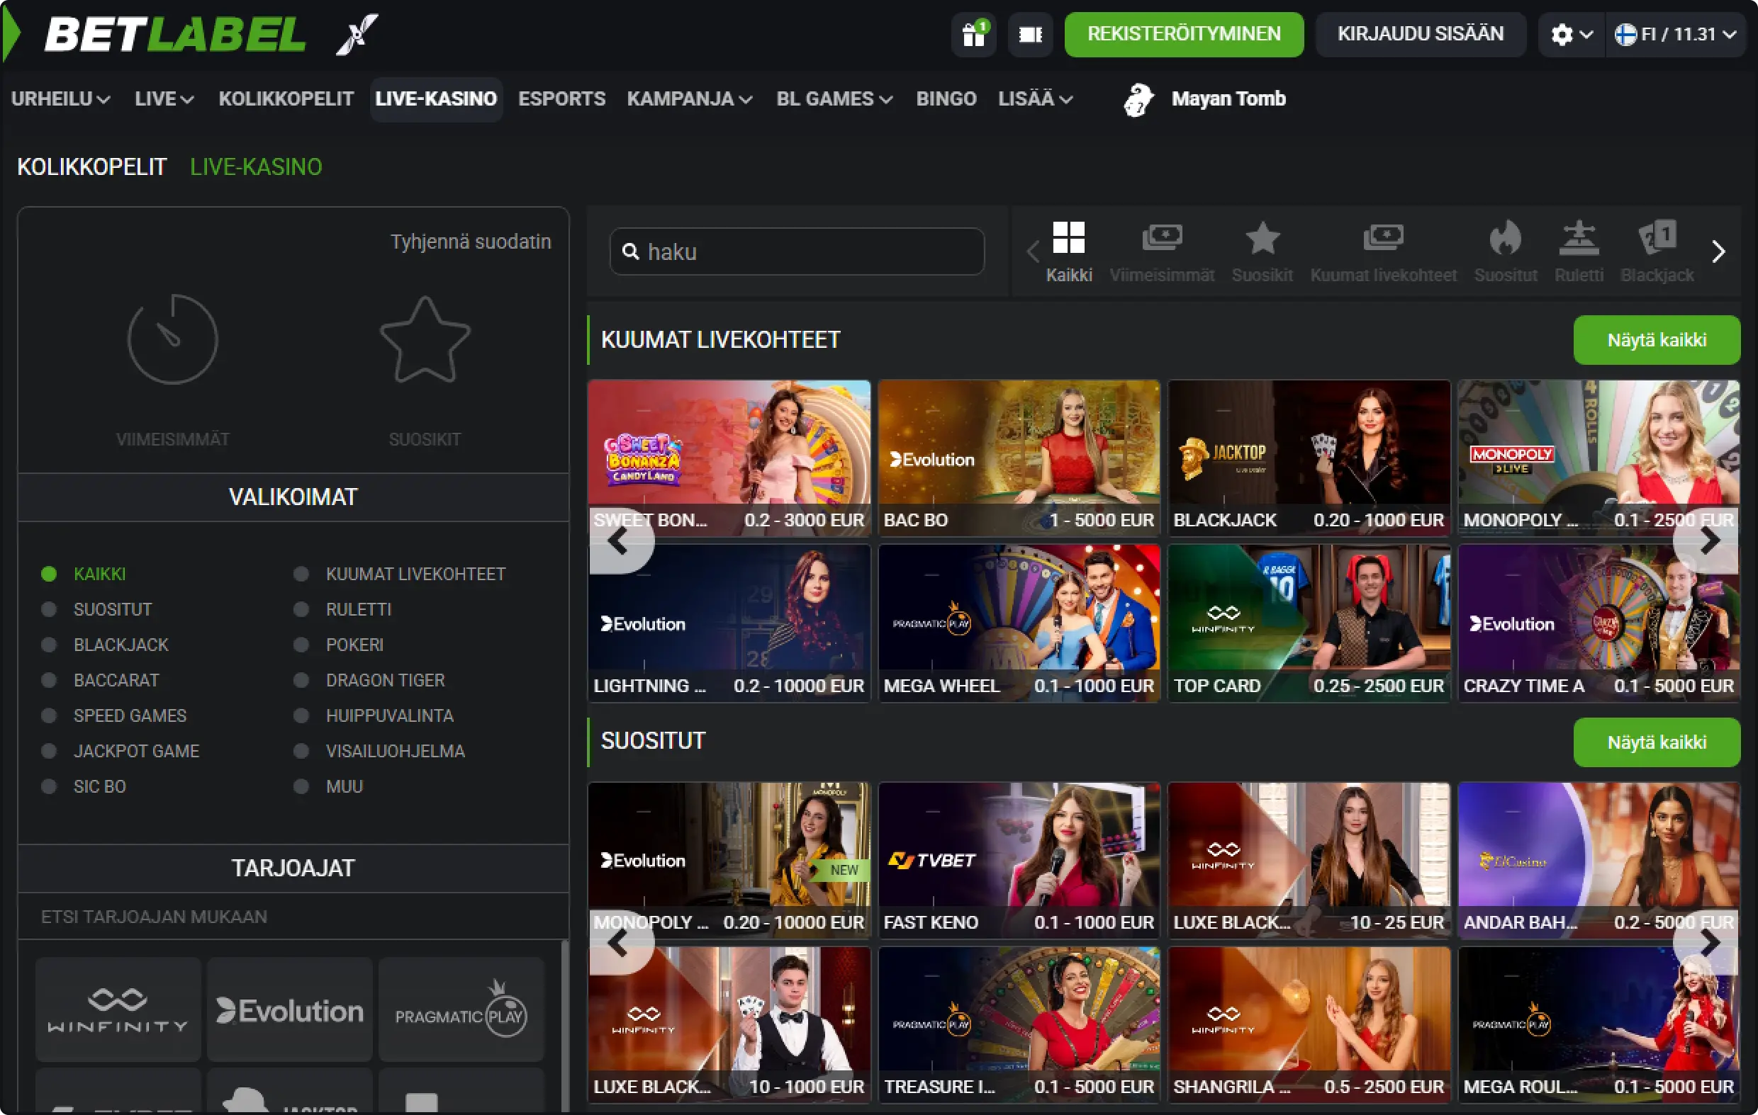This screenshot has height=1115, width=1758.
Task: Open the Bingo menu item
Action: 946,98
